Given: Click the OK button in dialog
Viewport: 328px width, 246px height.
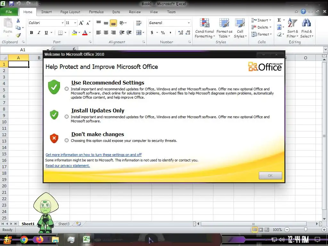Looking at the screenshot, I should click(x=270, y=176).
